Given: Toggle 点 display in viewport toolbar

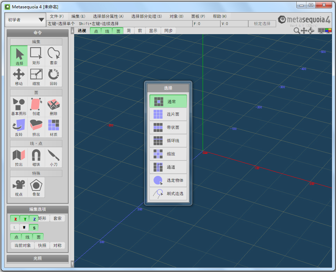Looking at the screenshot, I should point(96,31).
